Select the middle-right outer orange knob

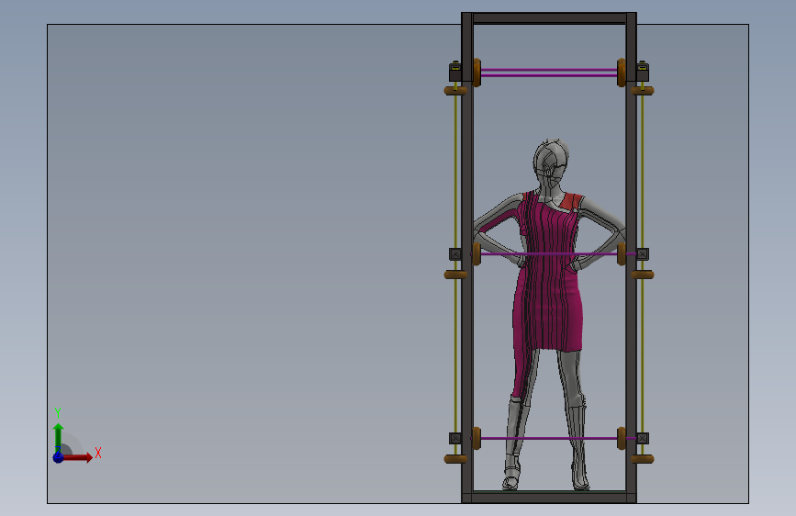642,275
